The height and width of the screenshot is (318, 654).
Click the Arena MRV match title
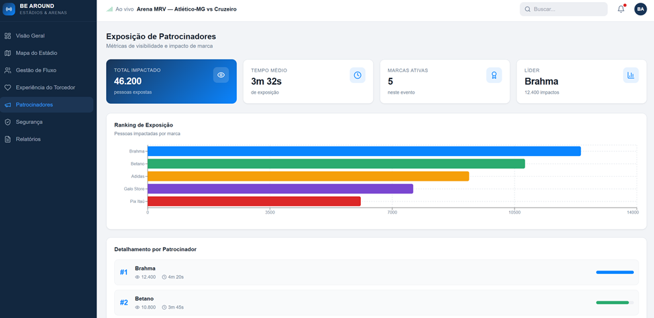pyautogui.click(x=186, y=9)
